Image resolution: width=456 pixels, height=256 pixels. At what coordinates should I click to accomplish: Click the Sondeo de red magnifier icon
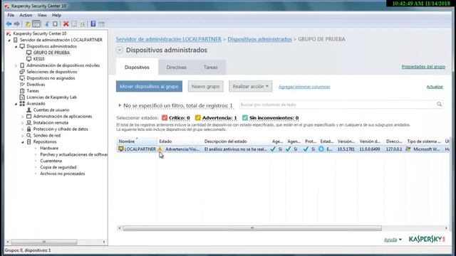coord(28,136)
